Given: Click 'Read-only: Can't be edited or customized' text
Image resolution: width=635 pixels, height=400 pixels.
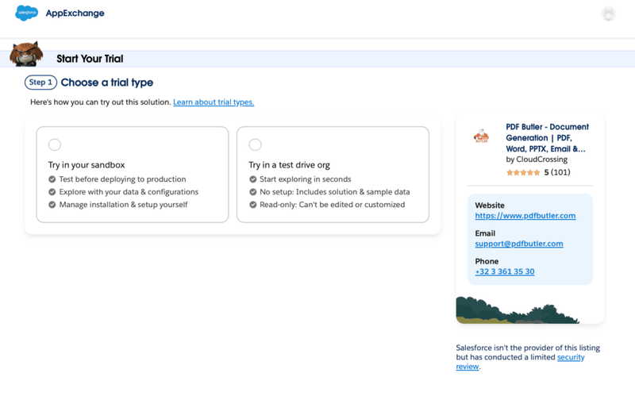Looking at the screenshot, I should click(x=332, y=205).
